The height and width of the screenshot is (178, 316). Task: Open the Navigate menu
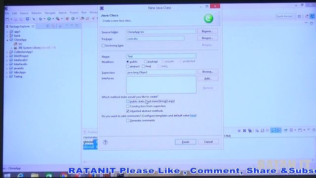coord(50,13)
